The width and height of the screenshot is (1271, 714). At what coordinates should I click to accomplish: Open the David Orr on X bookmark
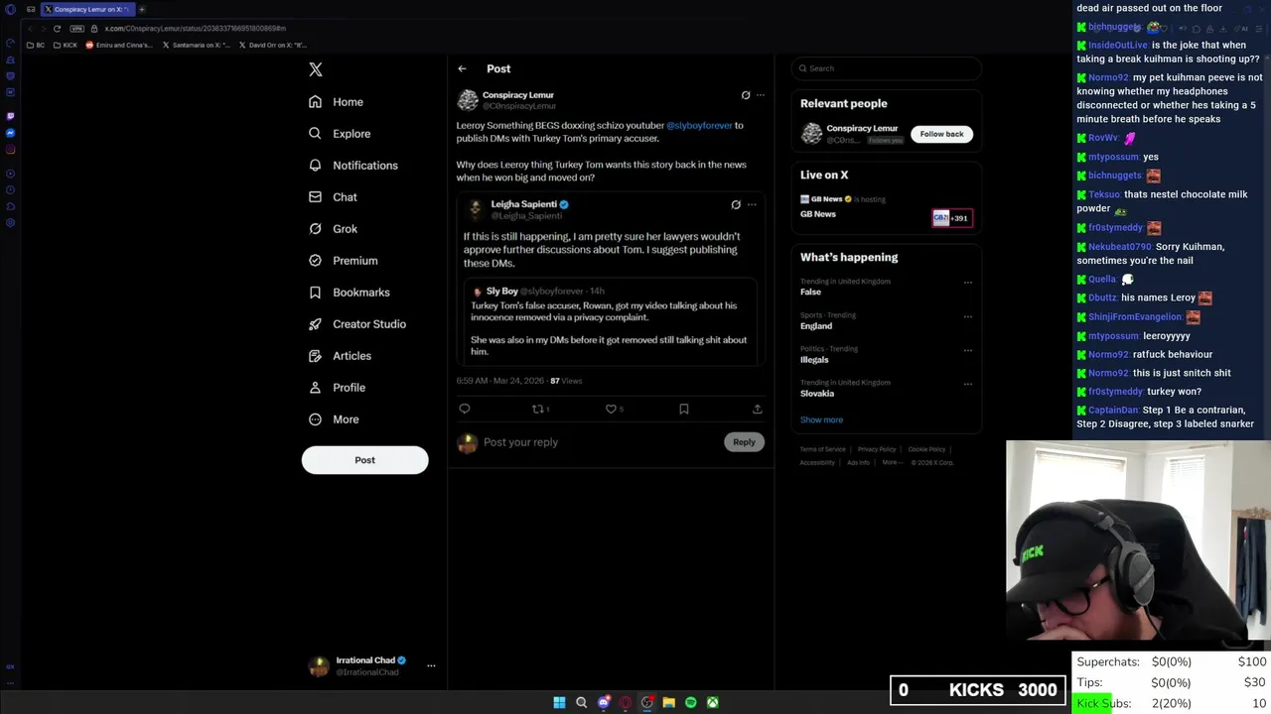point(273,45)
